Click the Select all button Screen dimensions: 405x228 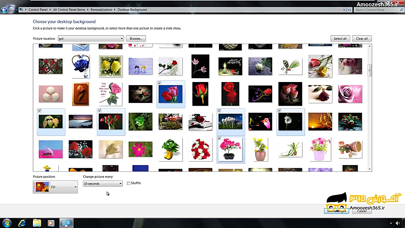tap(340, 39)
